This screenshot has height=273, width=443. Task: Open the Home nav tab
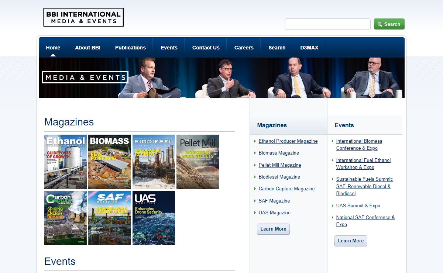[x=53, y=48]
